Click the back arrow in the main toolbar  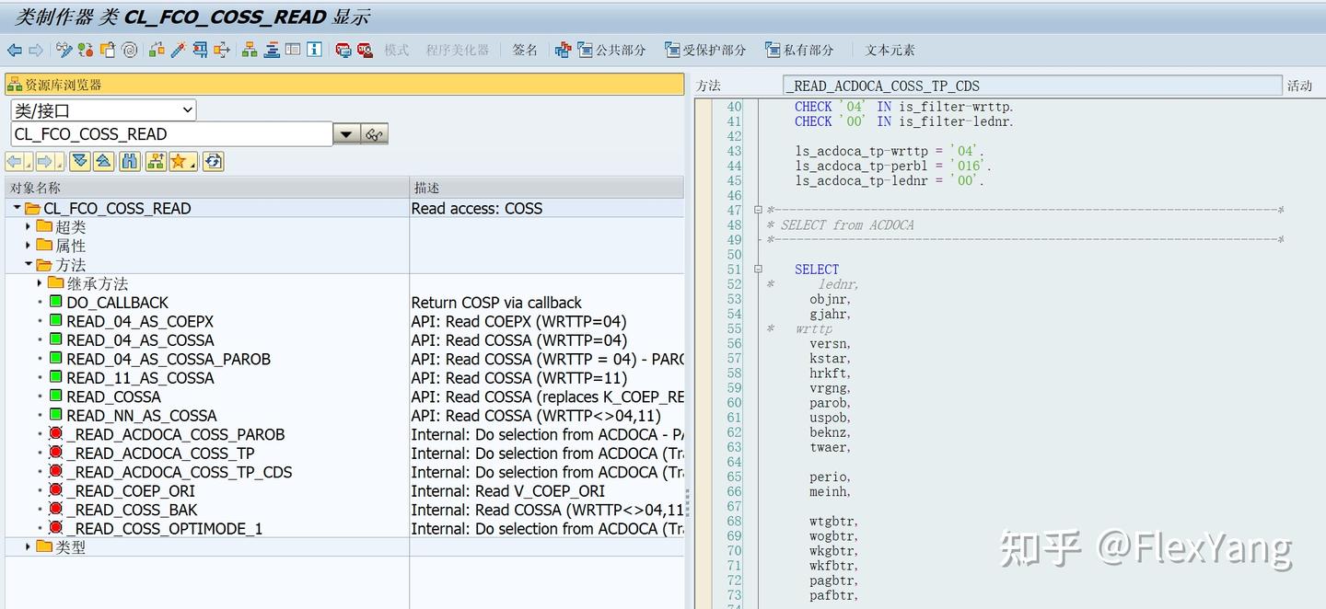pyautogui.click(x=15, y=50)
